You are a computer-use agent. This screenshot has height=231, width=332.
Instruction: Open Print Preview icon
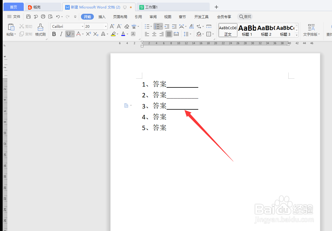click(x=50, y=17)
